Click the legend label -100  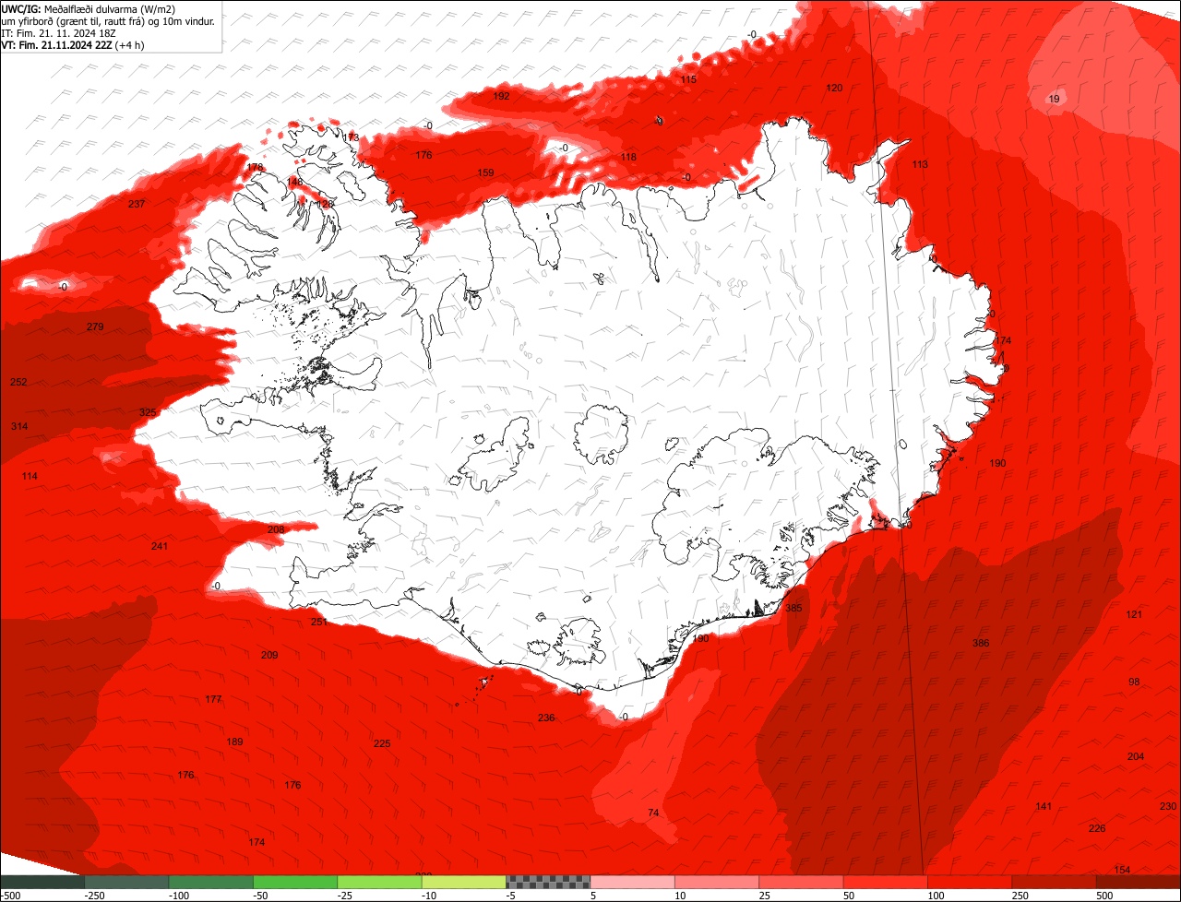[x=178, y=896]
